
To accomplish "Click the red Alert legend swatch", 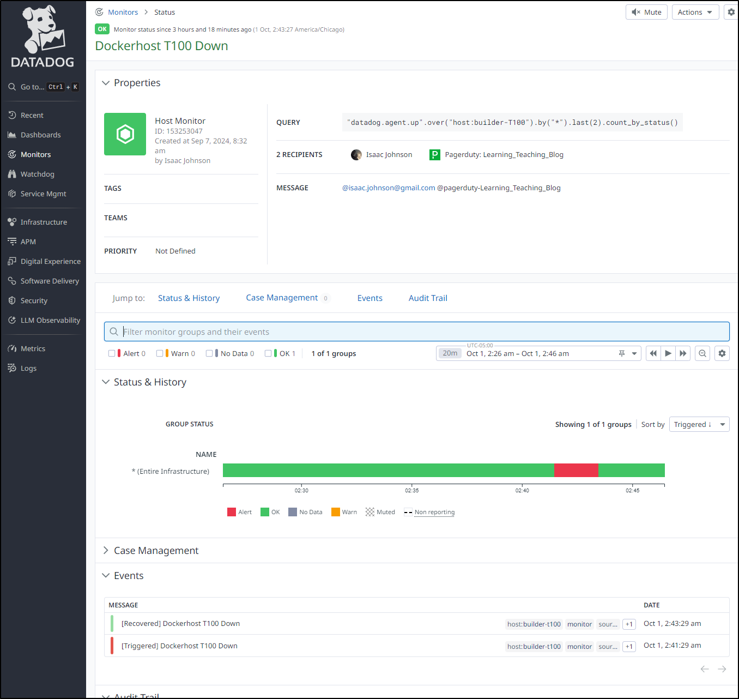I will tap(232, 512).
